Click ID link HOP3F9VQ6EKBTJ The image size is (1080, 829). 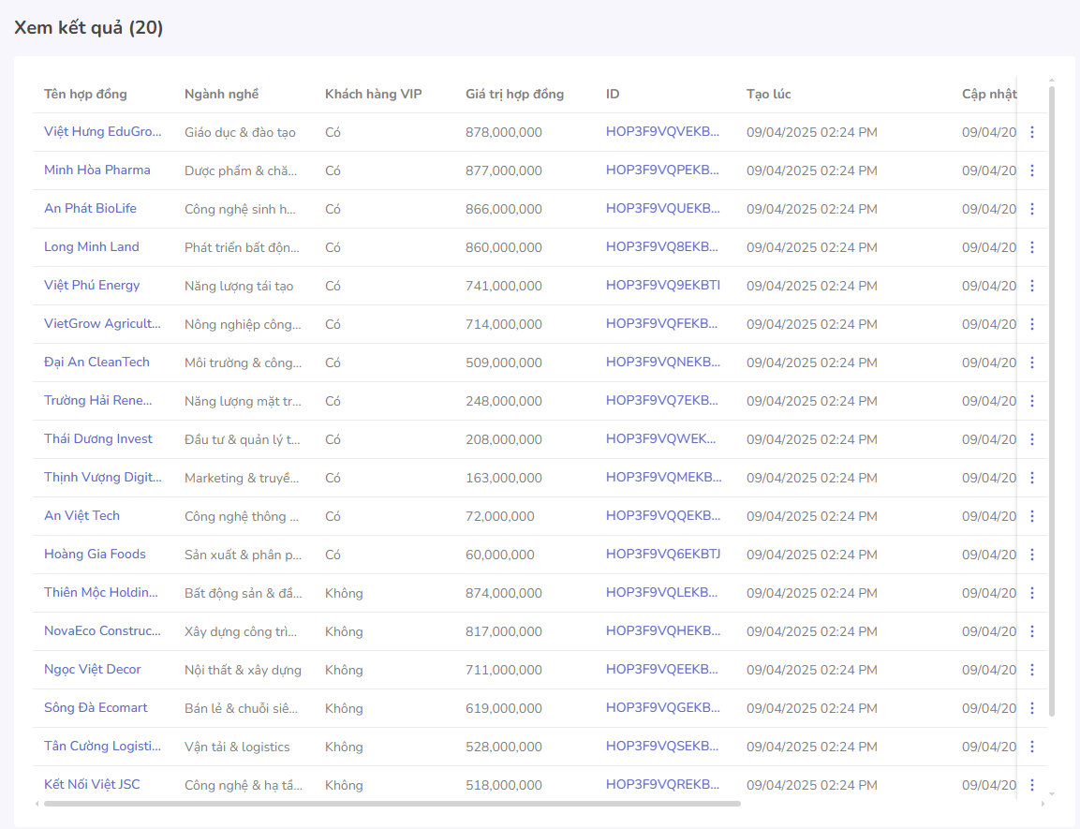click(663, 555)
